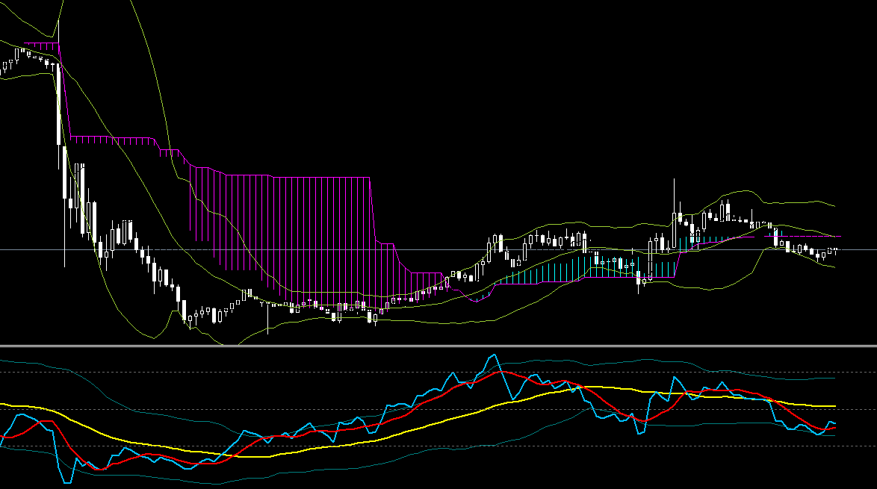Select the upper dashed level line in oscillator pane

(x=438, y=372)
